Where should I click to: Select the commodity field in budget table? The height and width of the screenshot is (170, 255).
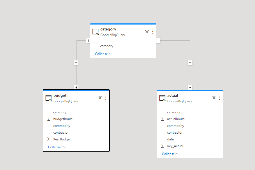tap(62, 126)
